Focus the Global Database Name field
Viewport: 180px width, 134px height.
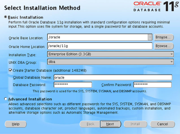coord(113,77)
